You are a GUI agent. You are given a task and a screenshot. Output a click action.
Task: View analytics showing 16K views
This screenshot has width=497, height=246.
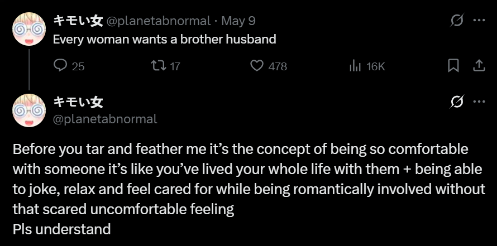pos(355,66)
